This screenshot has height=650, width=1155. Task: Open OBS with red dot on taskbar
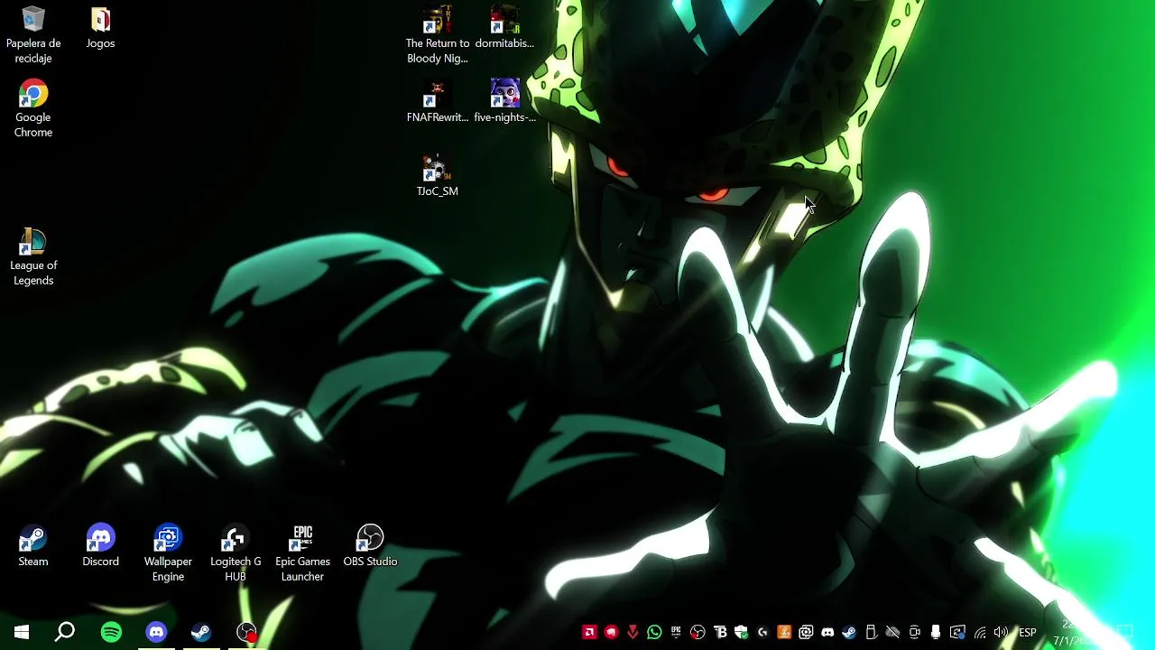point(246,632)
